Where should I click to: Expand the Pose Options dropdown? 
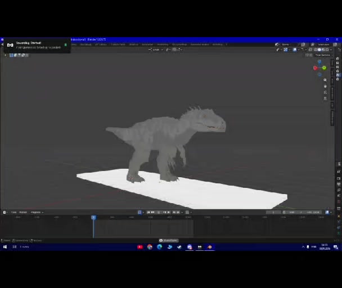[323, 55]
